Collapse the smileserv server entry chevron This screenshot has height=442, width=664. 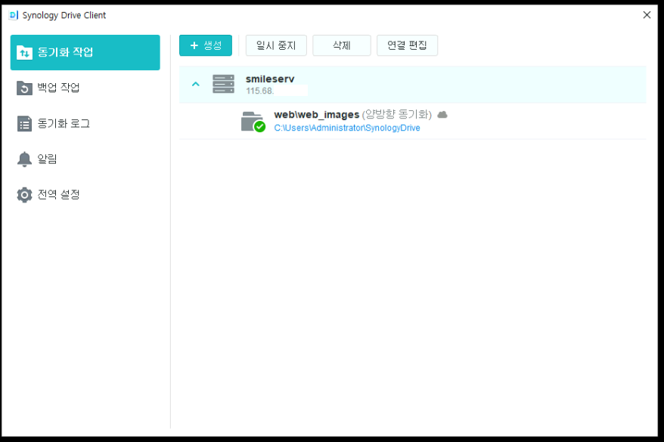click(196, 84)
